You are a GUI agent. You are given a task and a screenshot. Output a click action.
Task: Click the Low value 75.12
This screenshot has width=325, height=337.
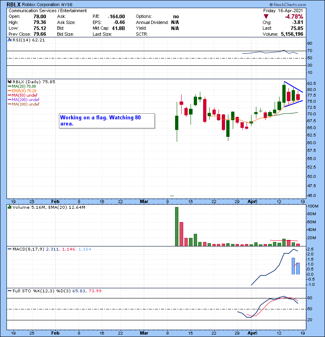[40, 28]
